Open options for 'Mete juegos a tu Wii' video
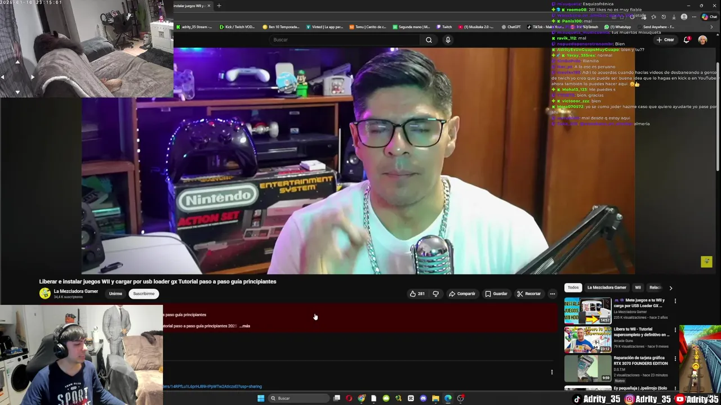Viewport: 721px width, 405px height. [x=675, y=301]
